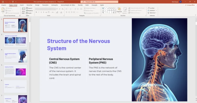Click the decrease font size icon
197x103 pixels.
(60, 9)
